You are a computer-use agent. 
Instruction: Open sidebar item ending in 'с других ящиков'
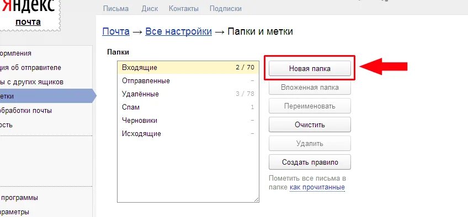click(x=31, y=82)
